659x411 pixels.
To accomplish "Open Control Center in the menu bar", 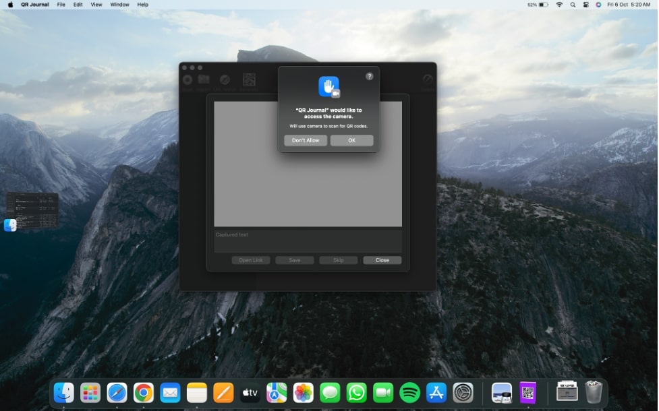I will coord(585,5).
